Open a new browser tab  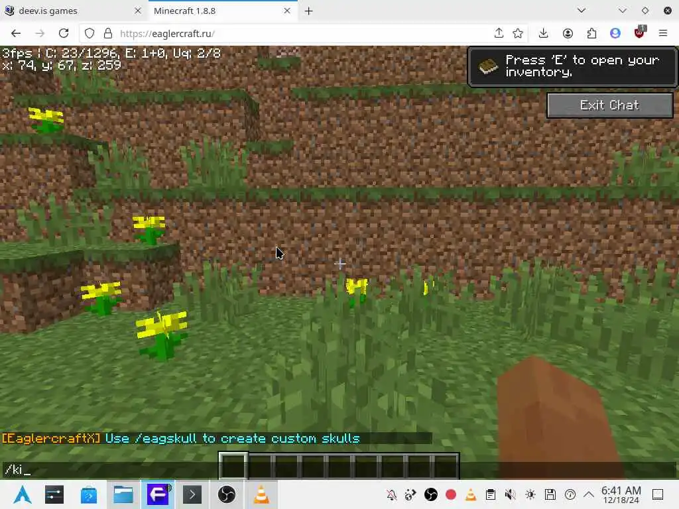click(309, 11)
